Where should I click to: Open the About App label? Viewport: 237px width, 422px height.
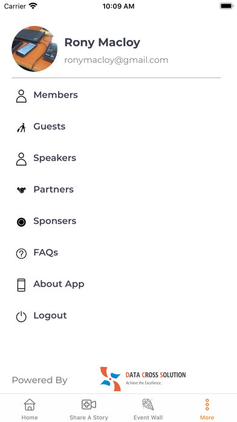59,284
